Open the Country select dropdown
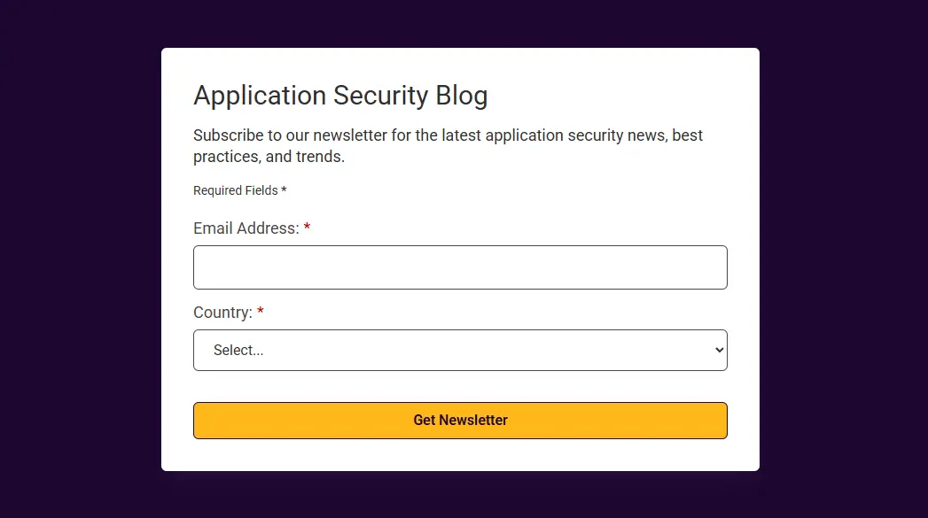This screenshot has height=518, width=928. tap(460, 350)
